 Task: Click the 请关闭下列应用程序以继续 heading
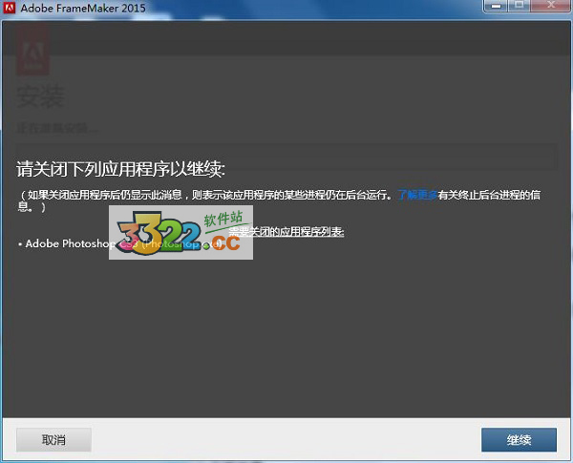tap(120, 169)
